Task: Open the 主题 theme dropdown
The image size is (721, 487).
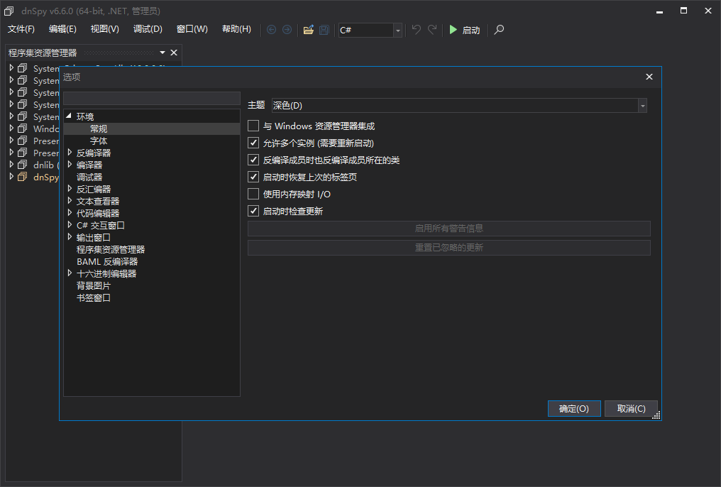Action: tap(642, 105)
